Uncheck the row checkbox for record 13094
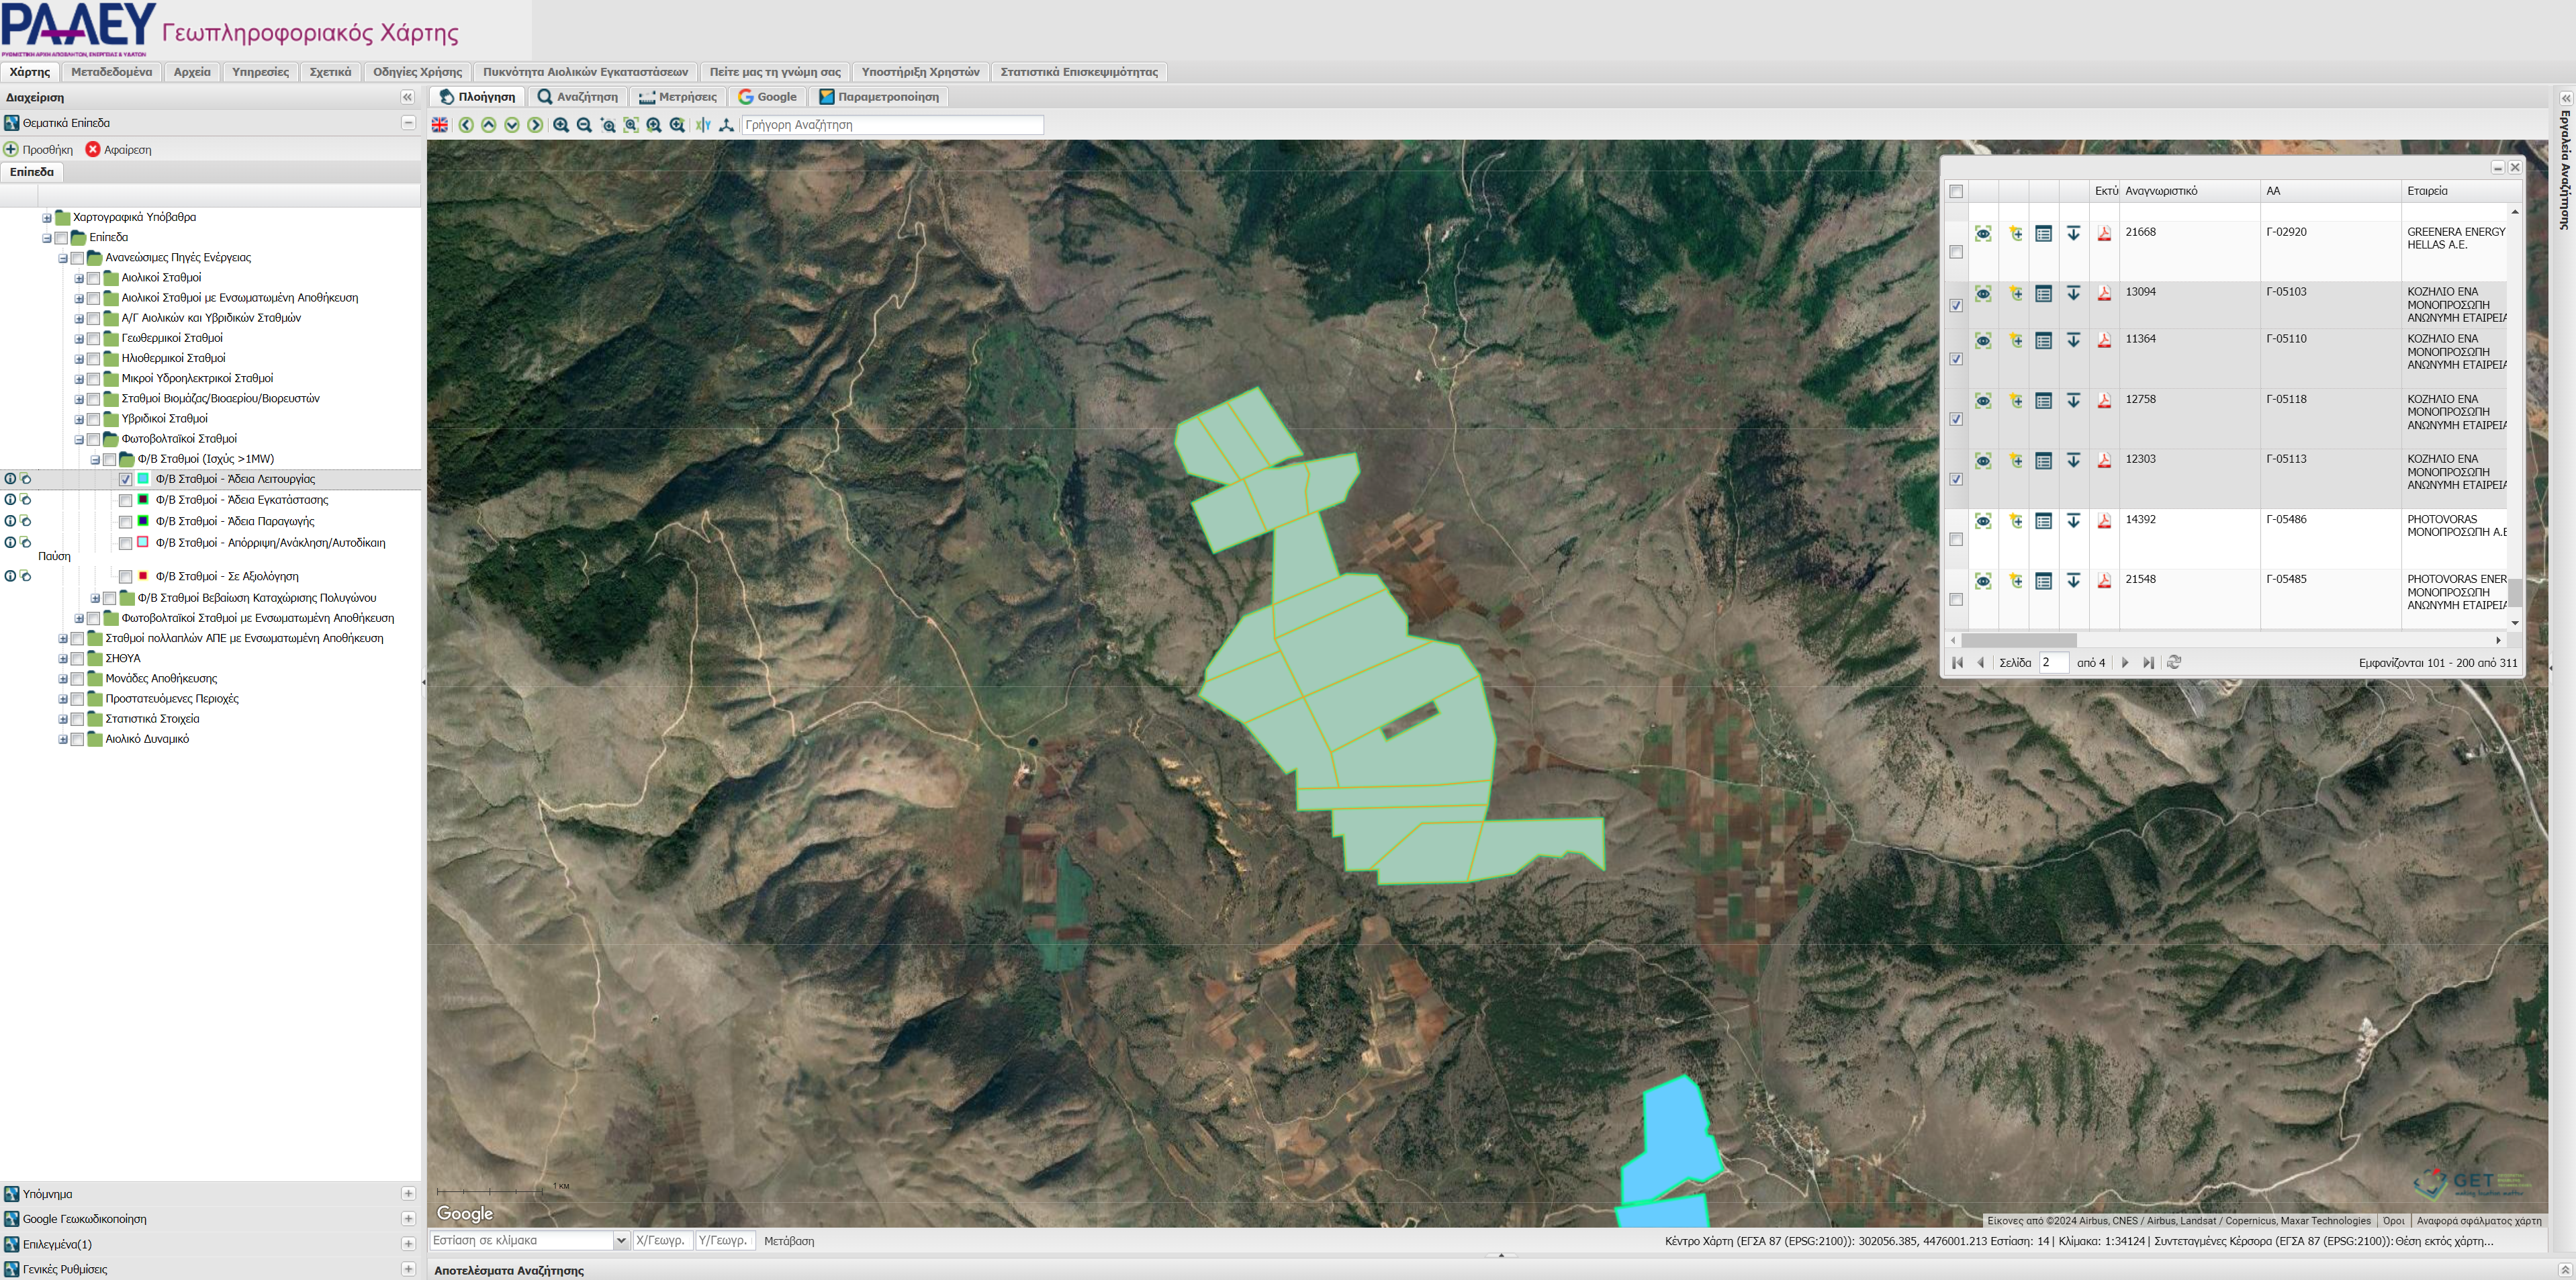The width and height of the screenshot is (2576, 1280). 1956,306
